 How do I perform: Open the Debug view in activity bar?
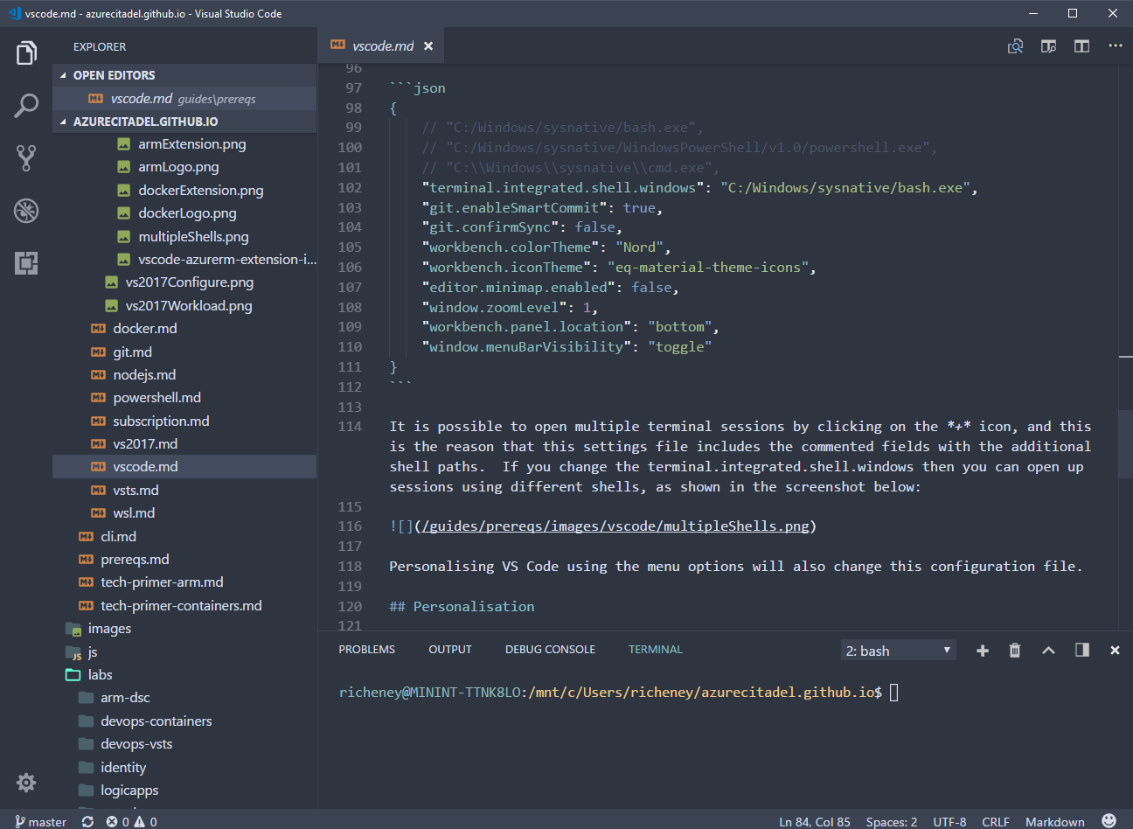pyautogui.click(x=26, y=211)
